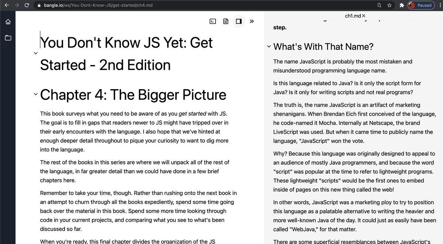Click the paragraph starting 'The rest of the books'
Screen dimensions: 443x244
134,171
